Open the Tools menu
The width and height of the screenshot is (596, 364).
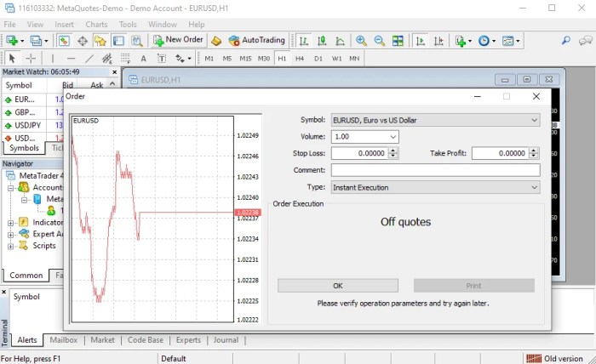click(128, 25)
